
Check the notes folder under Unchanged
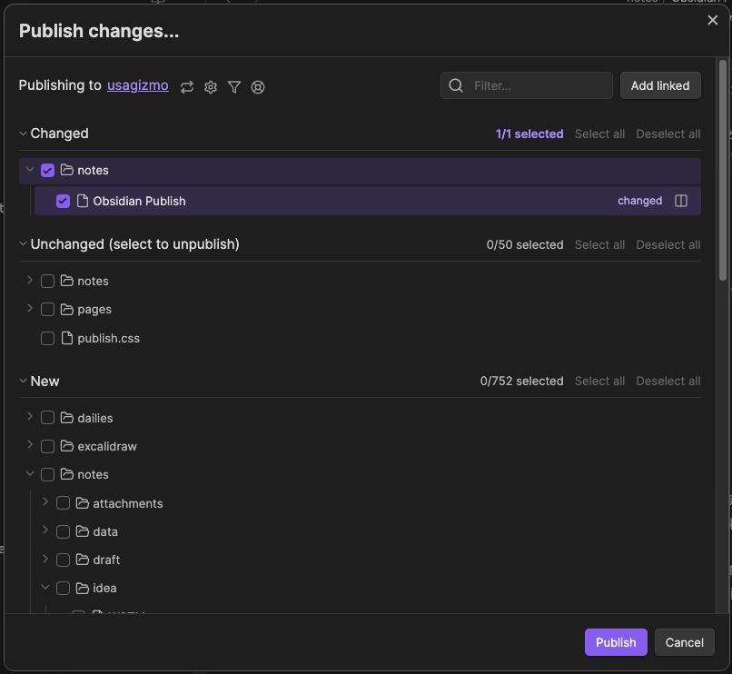pyautogui.click(x=47, y=282)
